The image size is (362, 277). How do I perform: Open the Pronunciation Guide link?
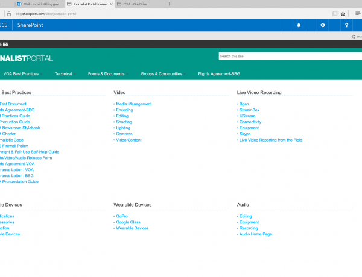click(x=19, y=182)
